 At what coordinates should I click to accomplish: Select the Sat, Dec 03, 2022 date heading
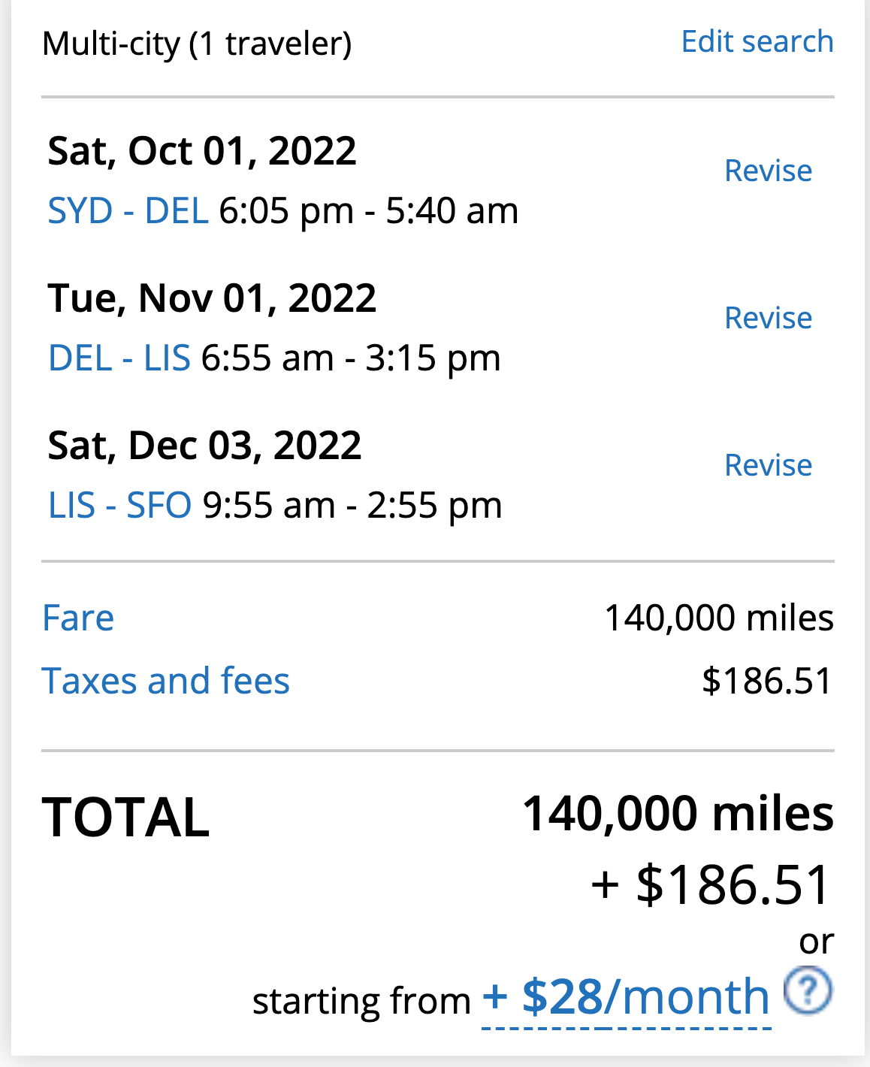pyautogui.click(x=204, y=446)
